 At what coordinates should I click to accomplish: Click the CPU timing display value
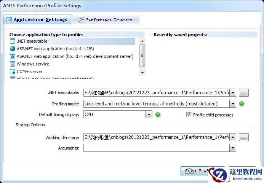89,115
